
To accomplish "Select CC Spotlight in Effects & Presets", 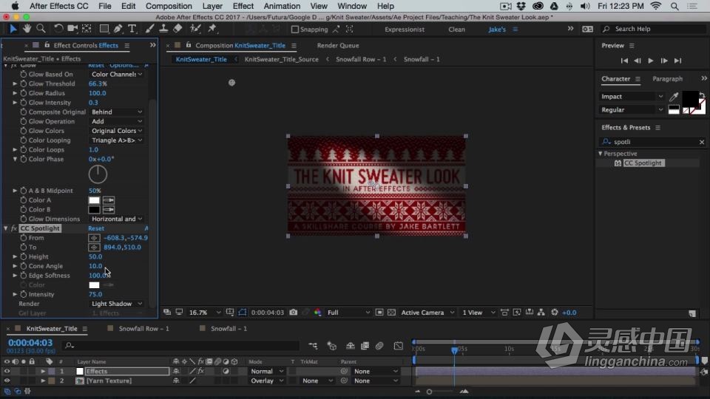I will pyautogui.click(x=643, y=163).
